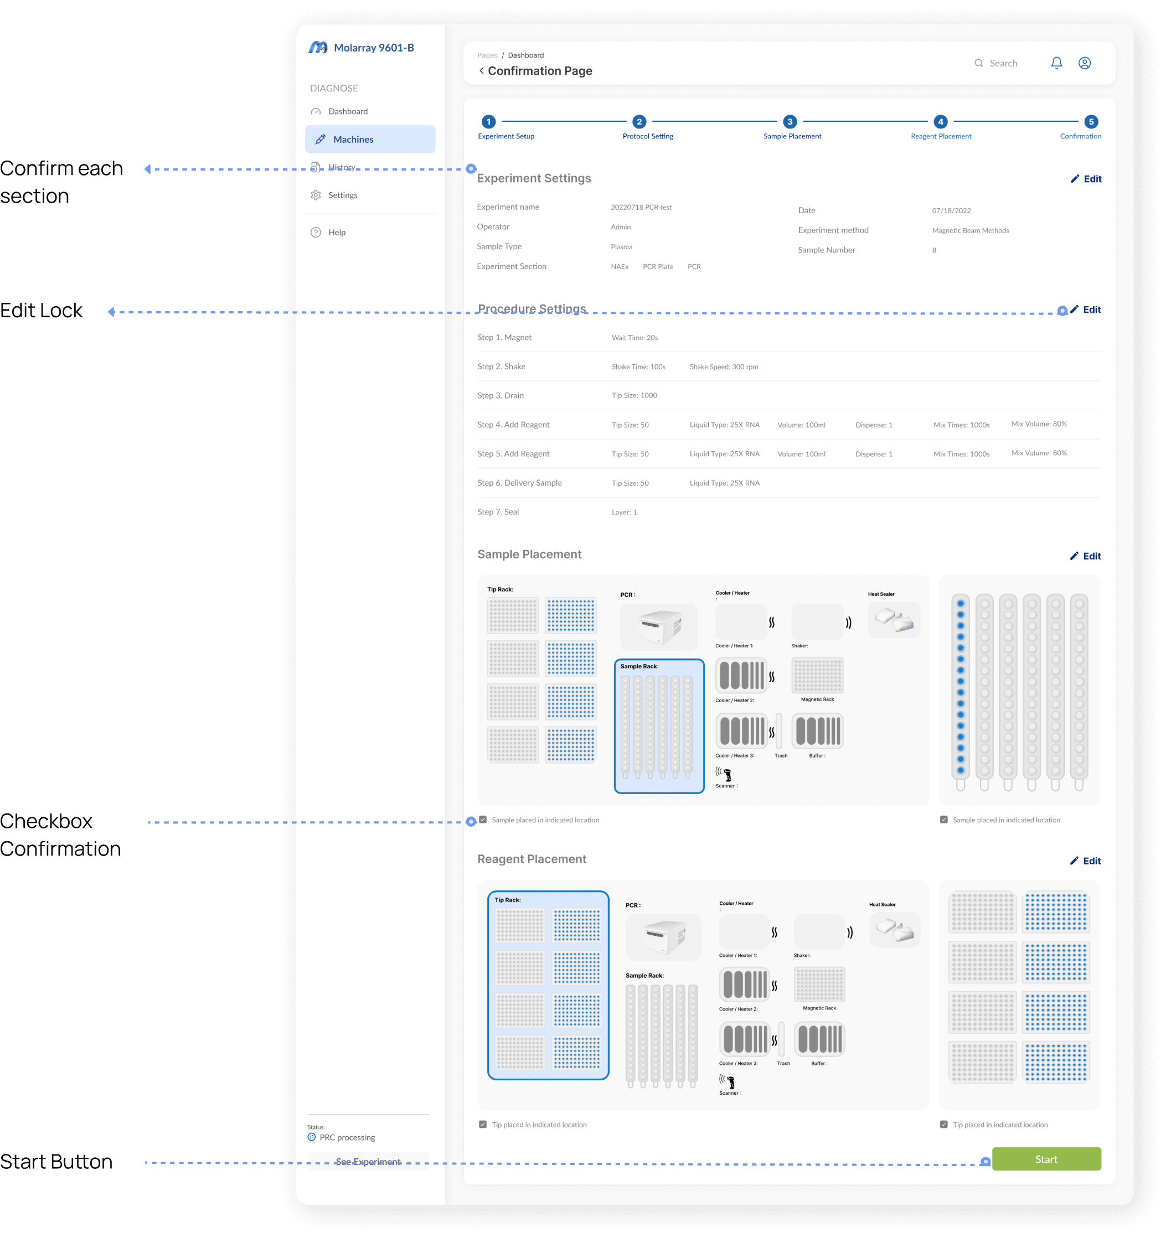Go back using the chevron beside Confirmation Page
The height and width of the screenshot is (1242, 1166).
pyautogui.click(x=482, y=70)
